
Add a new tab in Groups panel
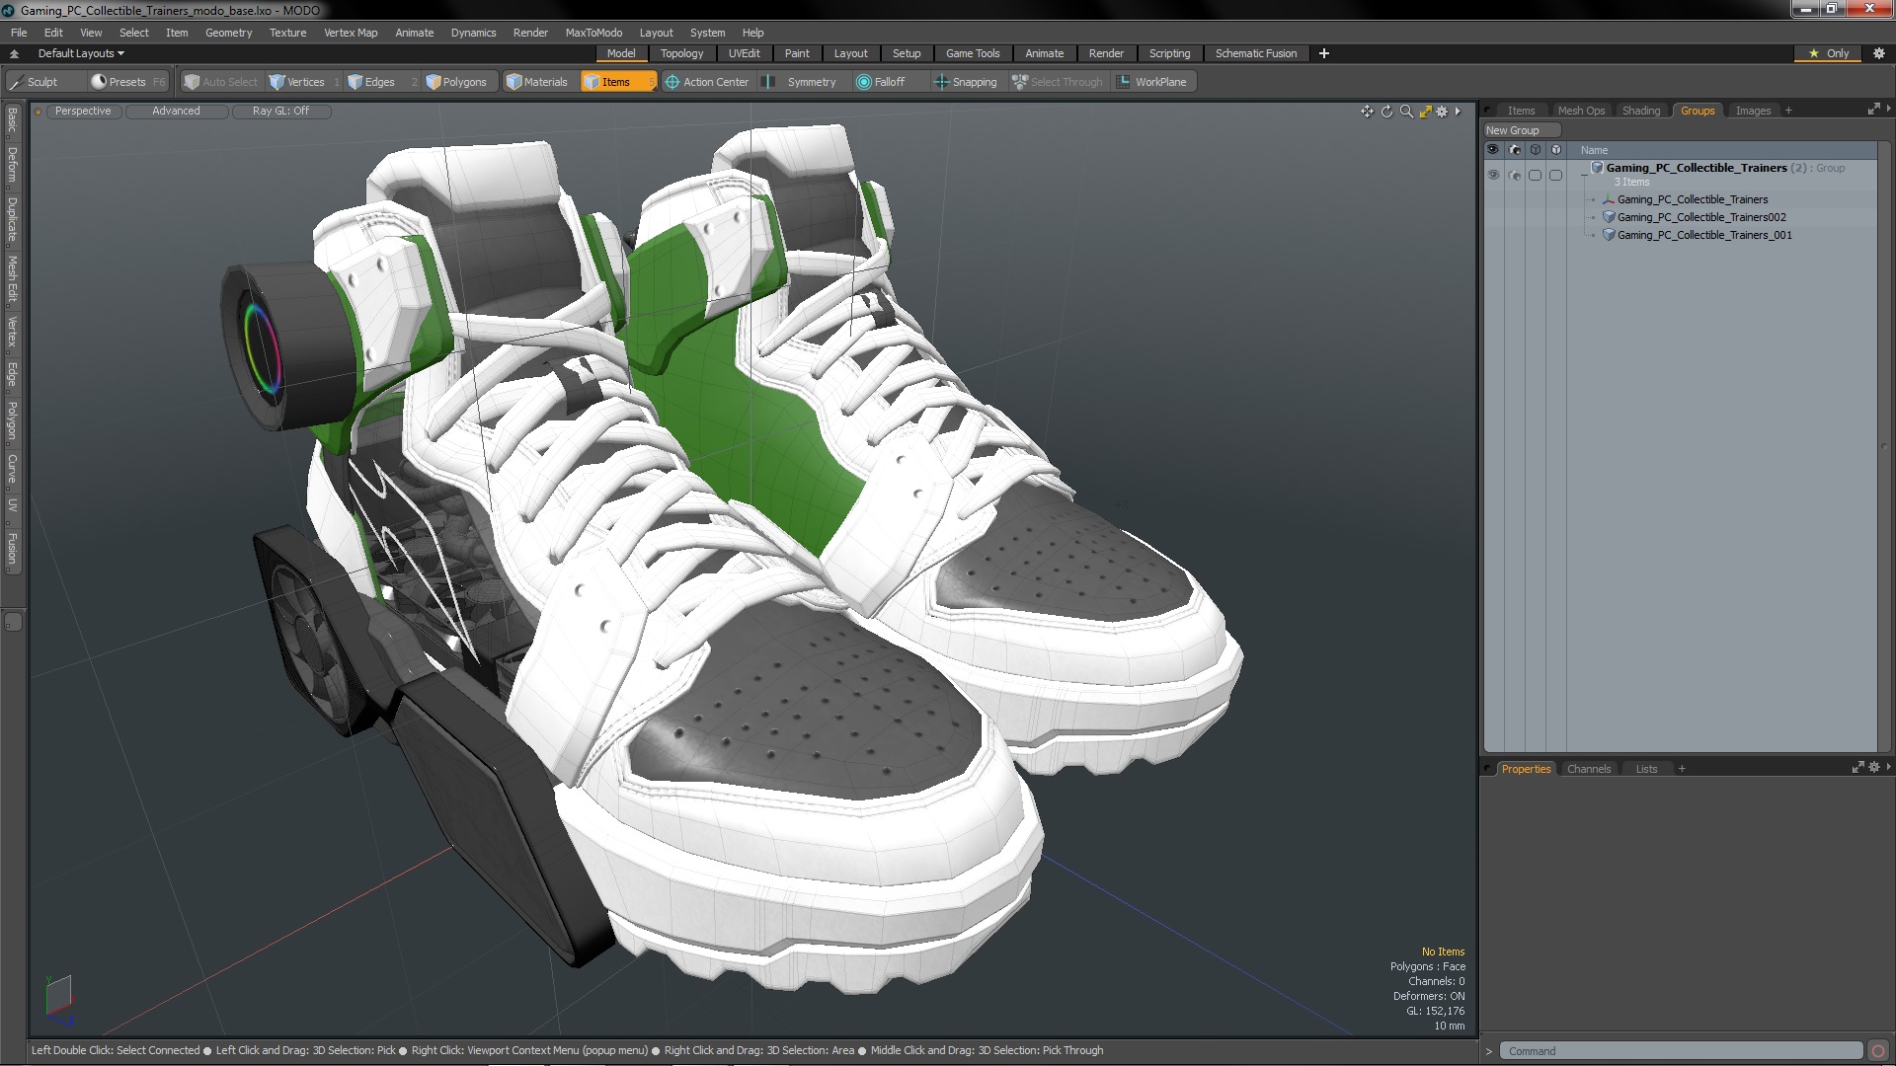click(x=1788, y=111)
